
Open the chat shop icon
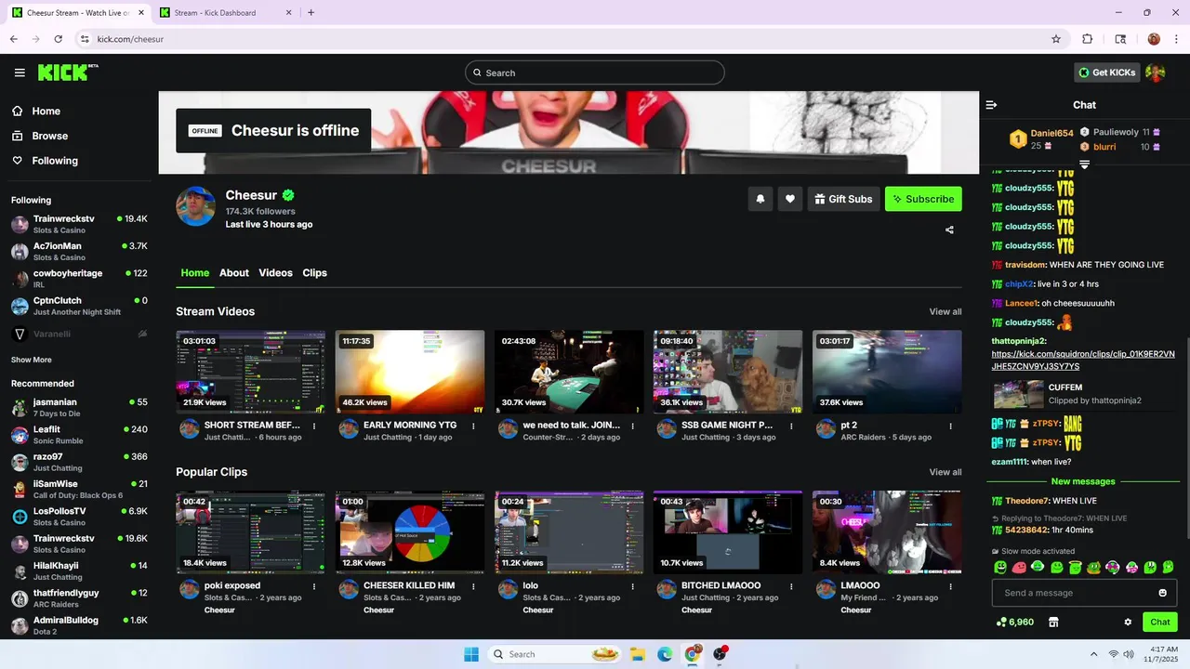1053,623
